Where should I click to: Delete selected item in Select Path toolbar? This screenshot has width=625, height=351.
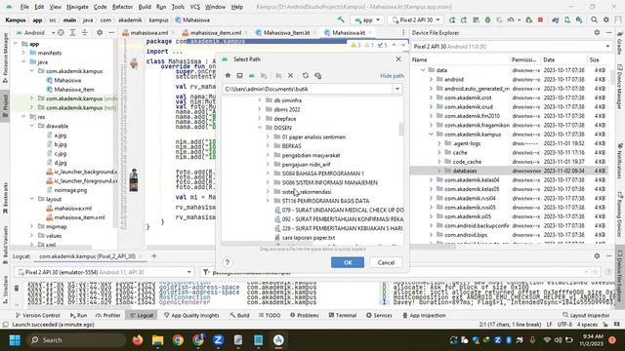pos(291,76)
